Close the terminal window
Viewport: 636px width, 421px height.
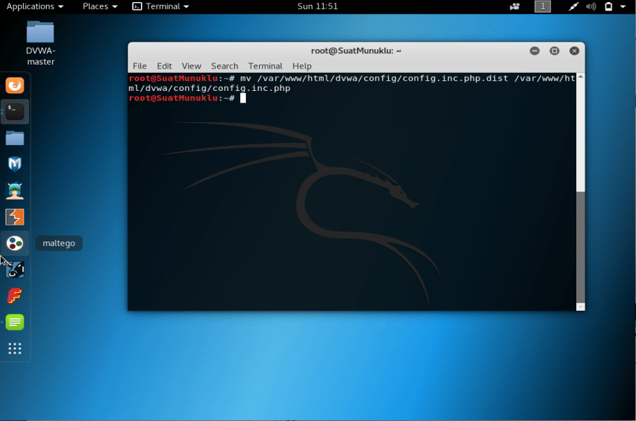(x=574, y=51)
